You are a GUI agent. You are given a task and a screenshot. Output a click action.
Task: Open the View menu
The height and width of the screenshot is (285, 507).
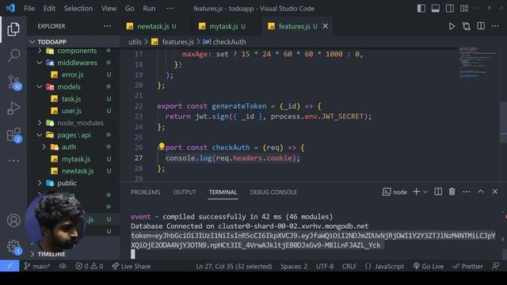click(109, 9)
